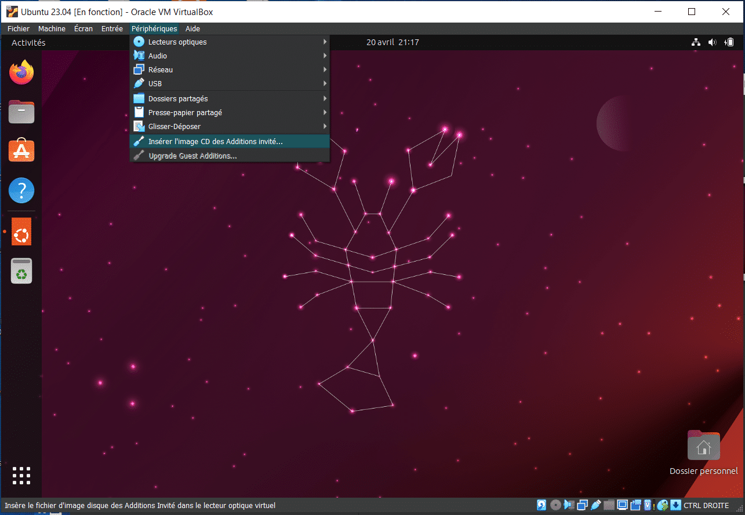Open the display settings status icon

[x=622, y=505]
